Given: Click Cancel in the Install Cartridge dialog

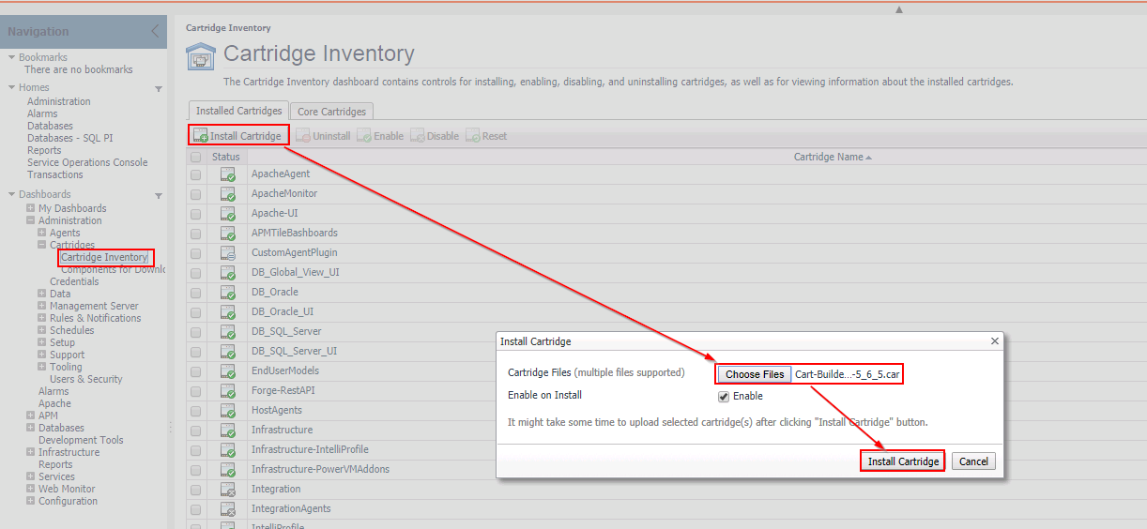Looking at the screenshot, I should [x=973, y=461].
